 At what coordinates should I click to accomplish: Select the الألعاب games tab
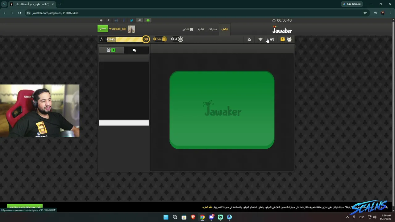(225, 29)
